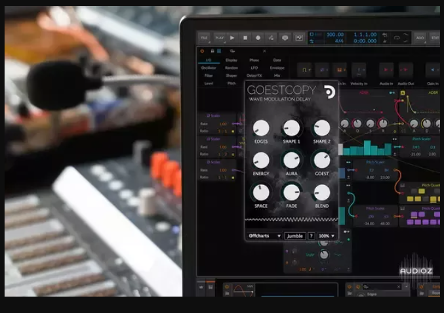Select the Phase module category
Image resolution: width=444 pixels, height=313 pixels.
254,60
